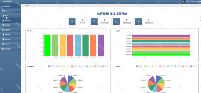Click the 用户姓名4 light blue bar
Viewport: 201px width, 93px height.
coord(78,45)
